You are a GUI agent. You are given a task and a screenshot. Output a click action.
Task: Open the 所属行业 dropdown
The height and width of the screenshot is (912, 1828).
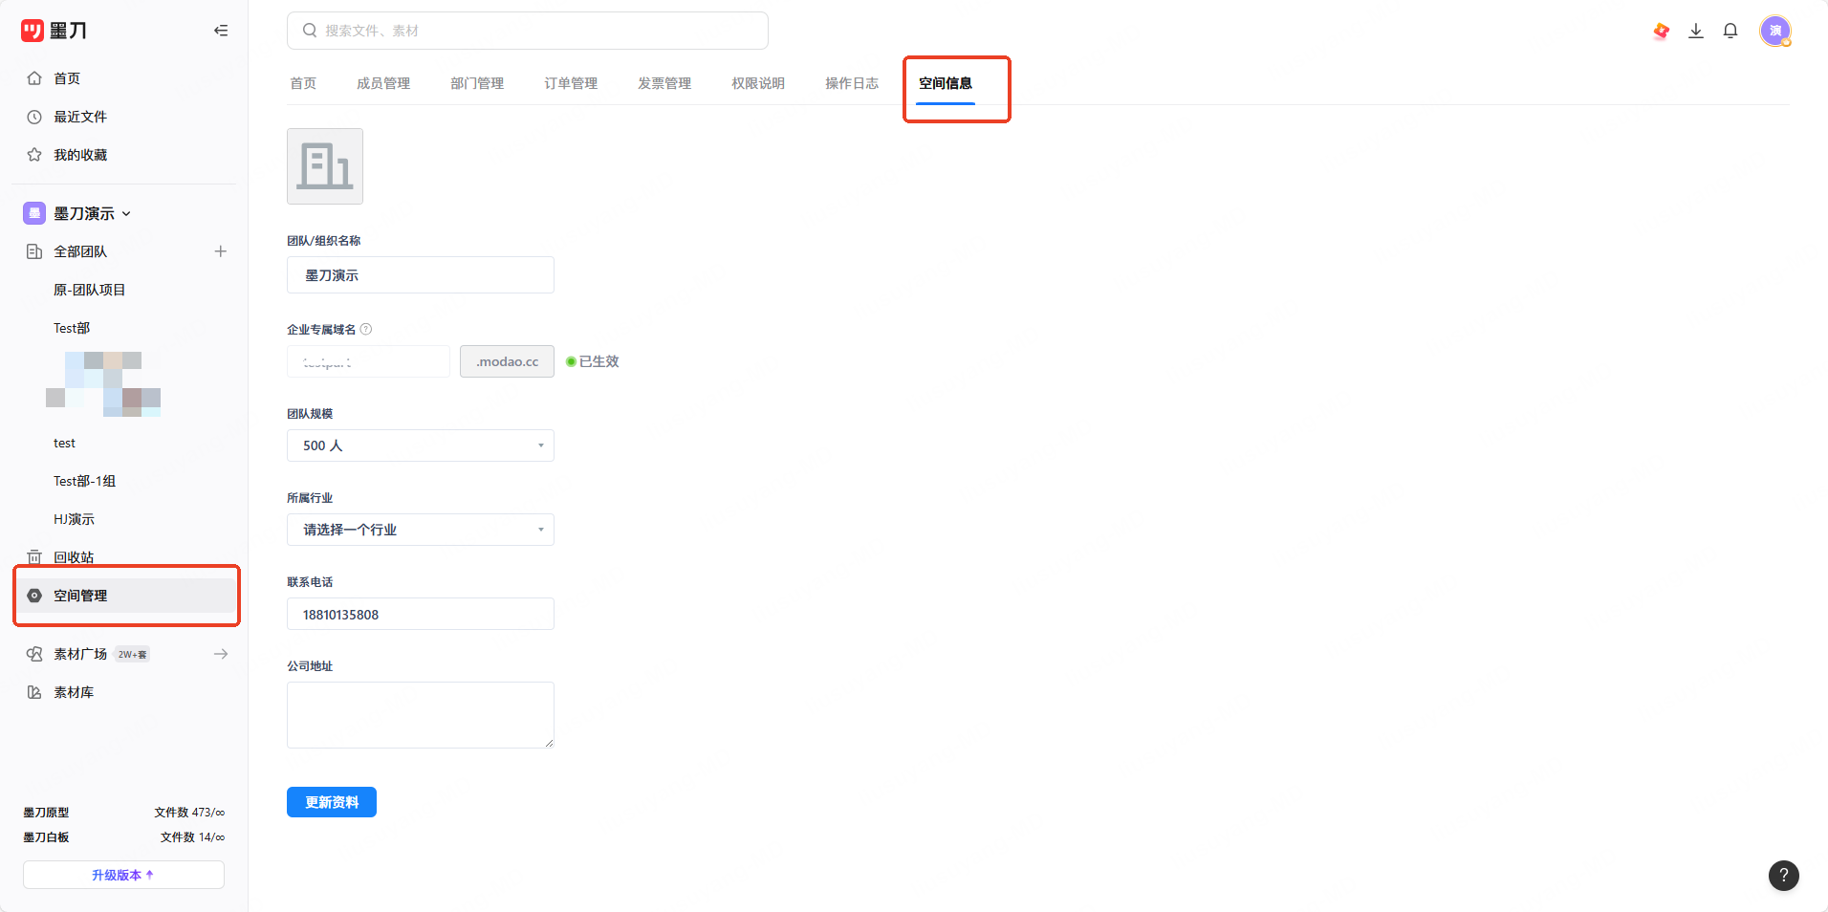tap(421, 530)
